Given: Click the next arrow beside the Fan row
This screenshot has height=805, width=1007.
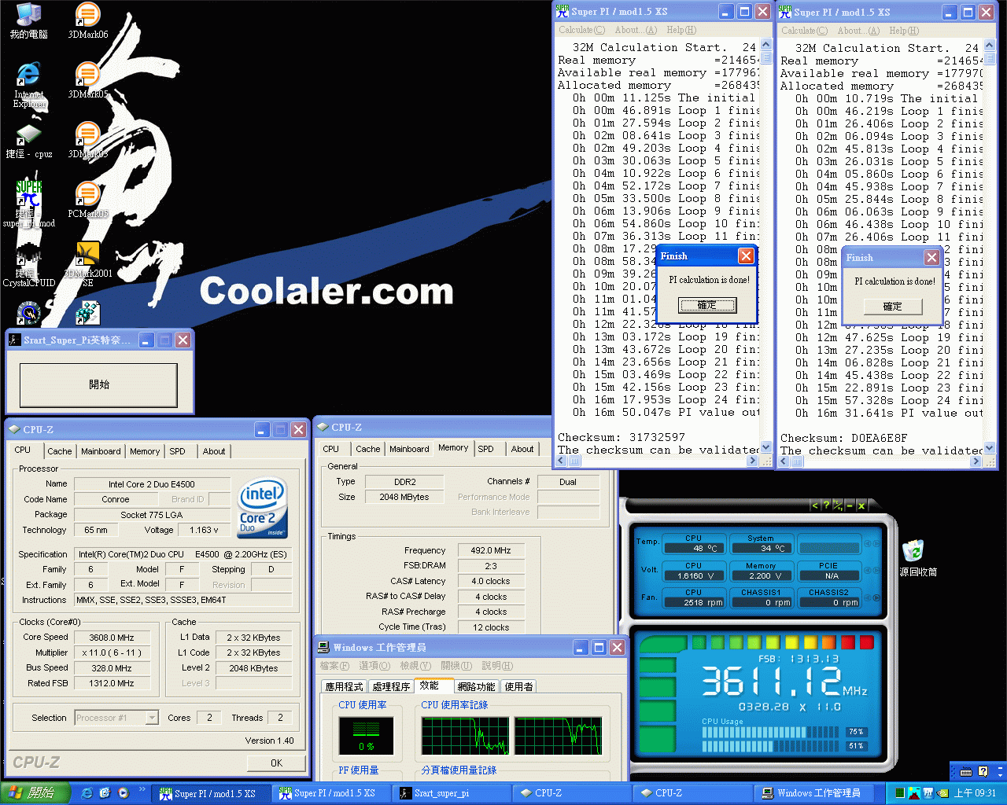Looking at the screenshot, I should [x=878, y=596].
